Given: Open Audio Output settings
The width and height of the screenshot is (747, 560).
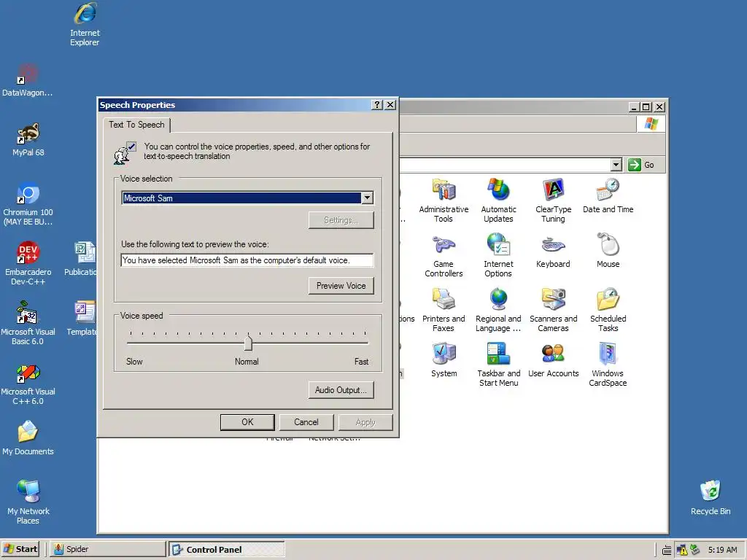Looking at the screenshot, I should [x=341, y=390].
